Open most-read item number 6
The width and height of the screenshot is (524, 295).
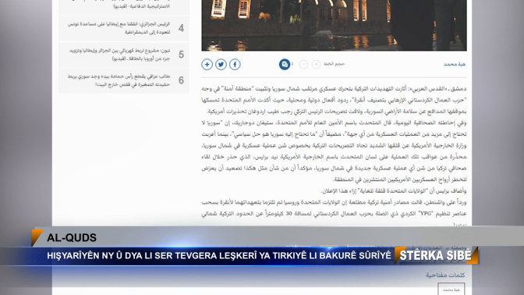124,80
